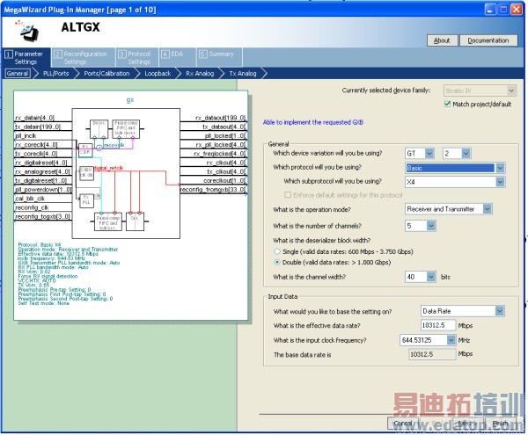This screenshot has width=528, height=435.
Task: Go to Loopback sub-page
Action: coord(158,74)
